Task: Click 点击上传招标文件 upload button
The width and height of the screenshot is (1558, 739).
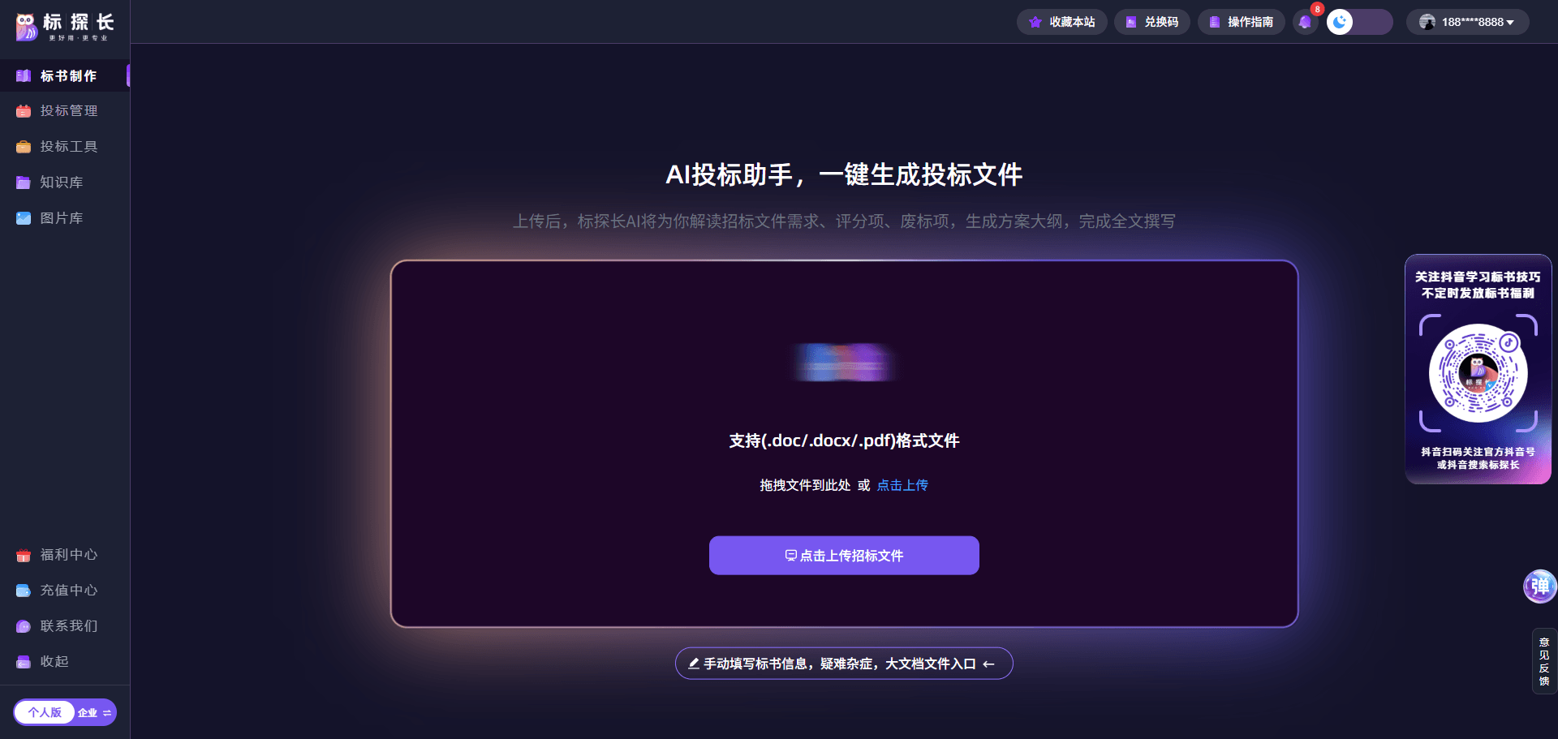Action: [844, 555]
